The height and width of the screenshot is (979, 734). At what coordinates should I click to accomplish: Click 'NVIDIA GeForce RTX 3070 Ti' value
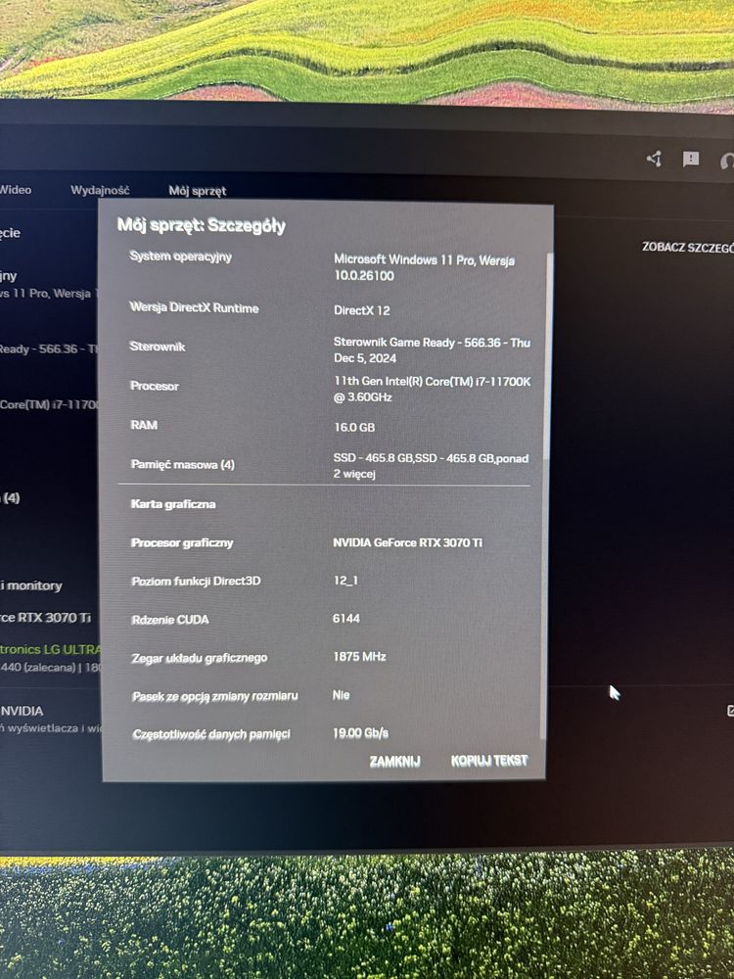point(407,542)
